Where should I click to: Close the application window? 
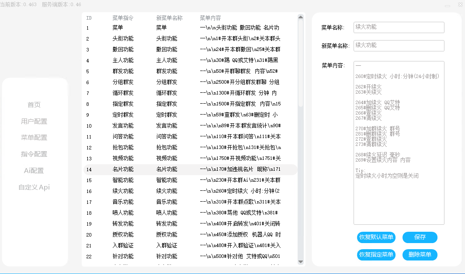tap(460, 5)
